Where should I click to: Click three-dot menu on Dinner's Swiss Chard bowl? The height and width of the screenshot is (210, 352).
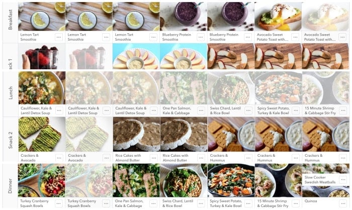tap(201, 203)
